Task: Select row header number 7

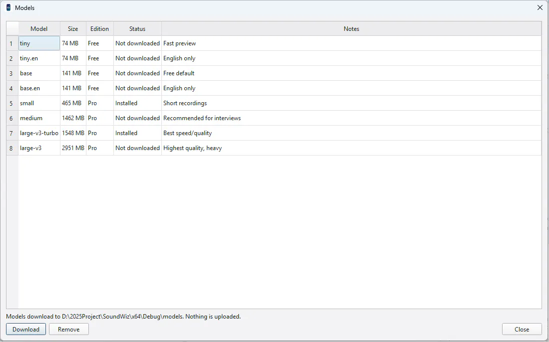Action: click(x=12, y=133)
